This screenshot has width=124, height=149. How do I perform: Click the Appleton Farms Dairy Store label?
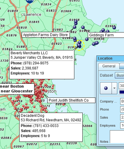(x=45, y=35)
